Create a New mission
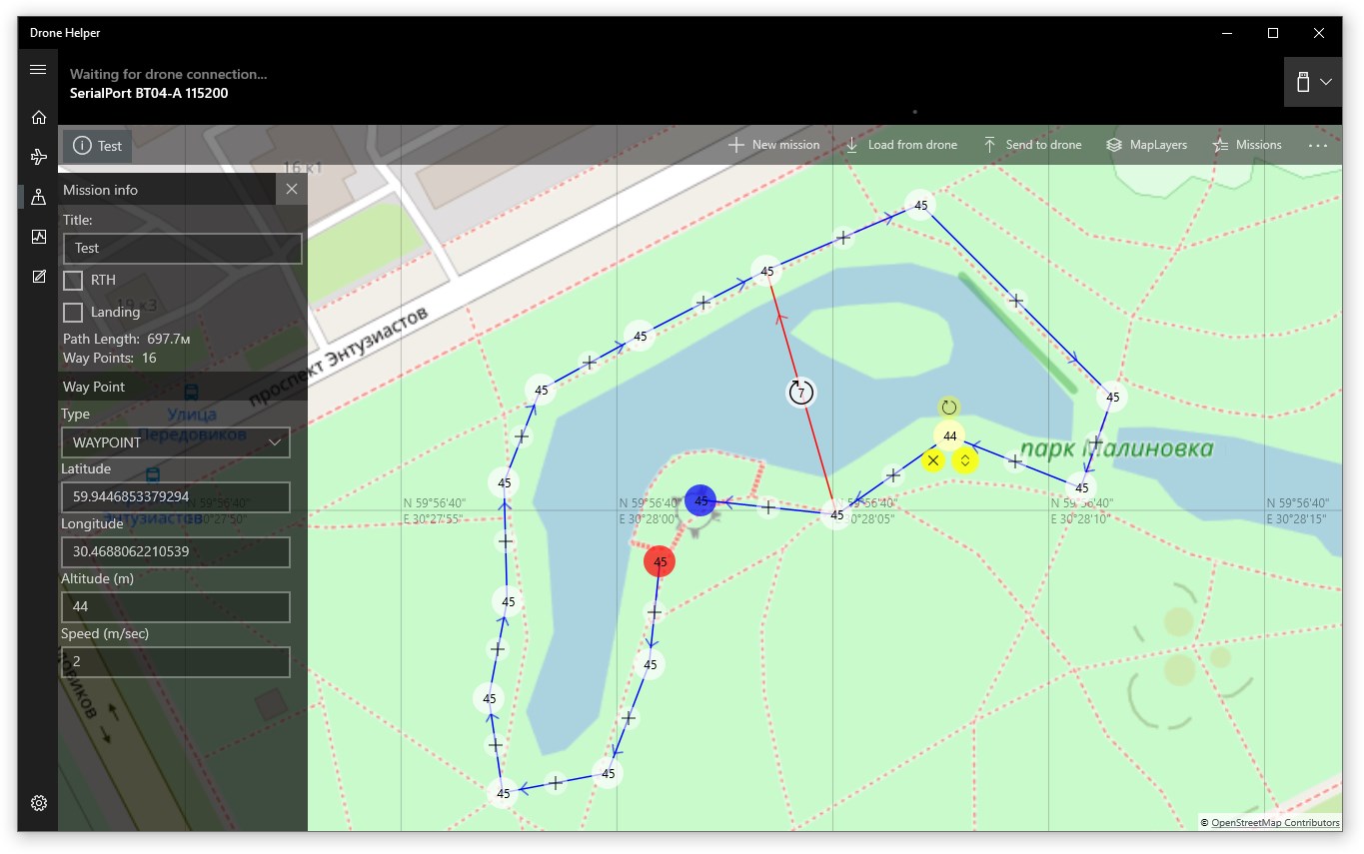The width and height of the screenshot is (1364, 854). coord(773,145)
